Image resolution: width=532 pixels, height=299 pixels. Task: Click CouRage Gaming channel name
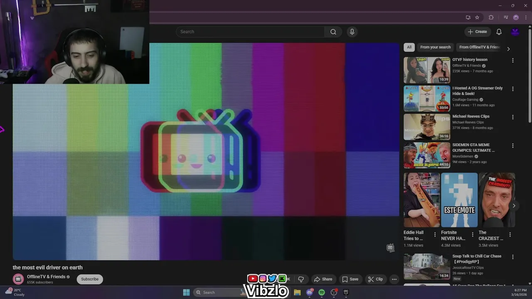tap(465, 100)
